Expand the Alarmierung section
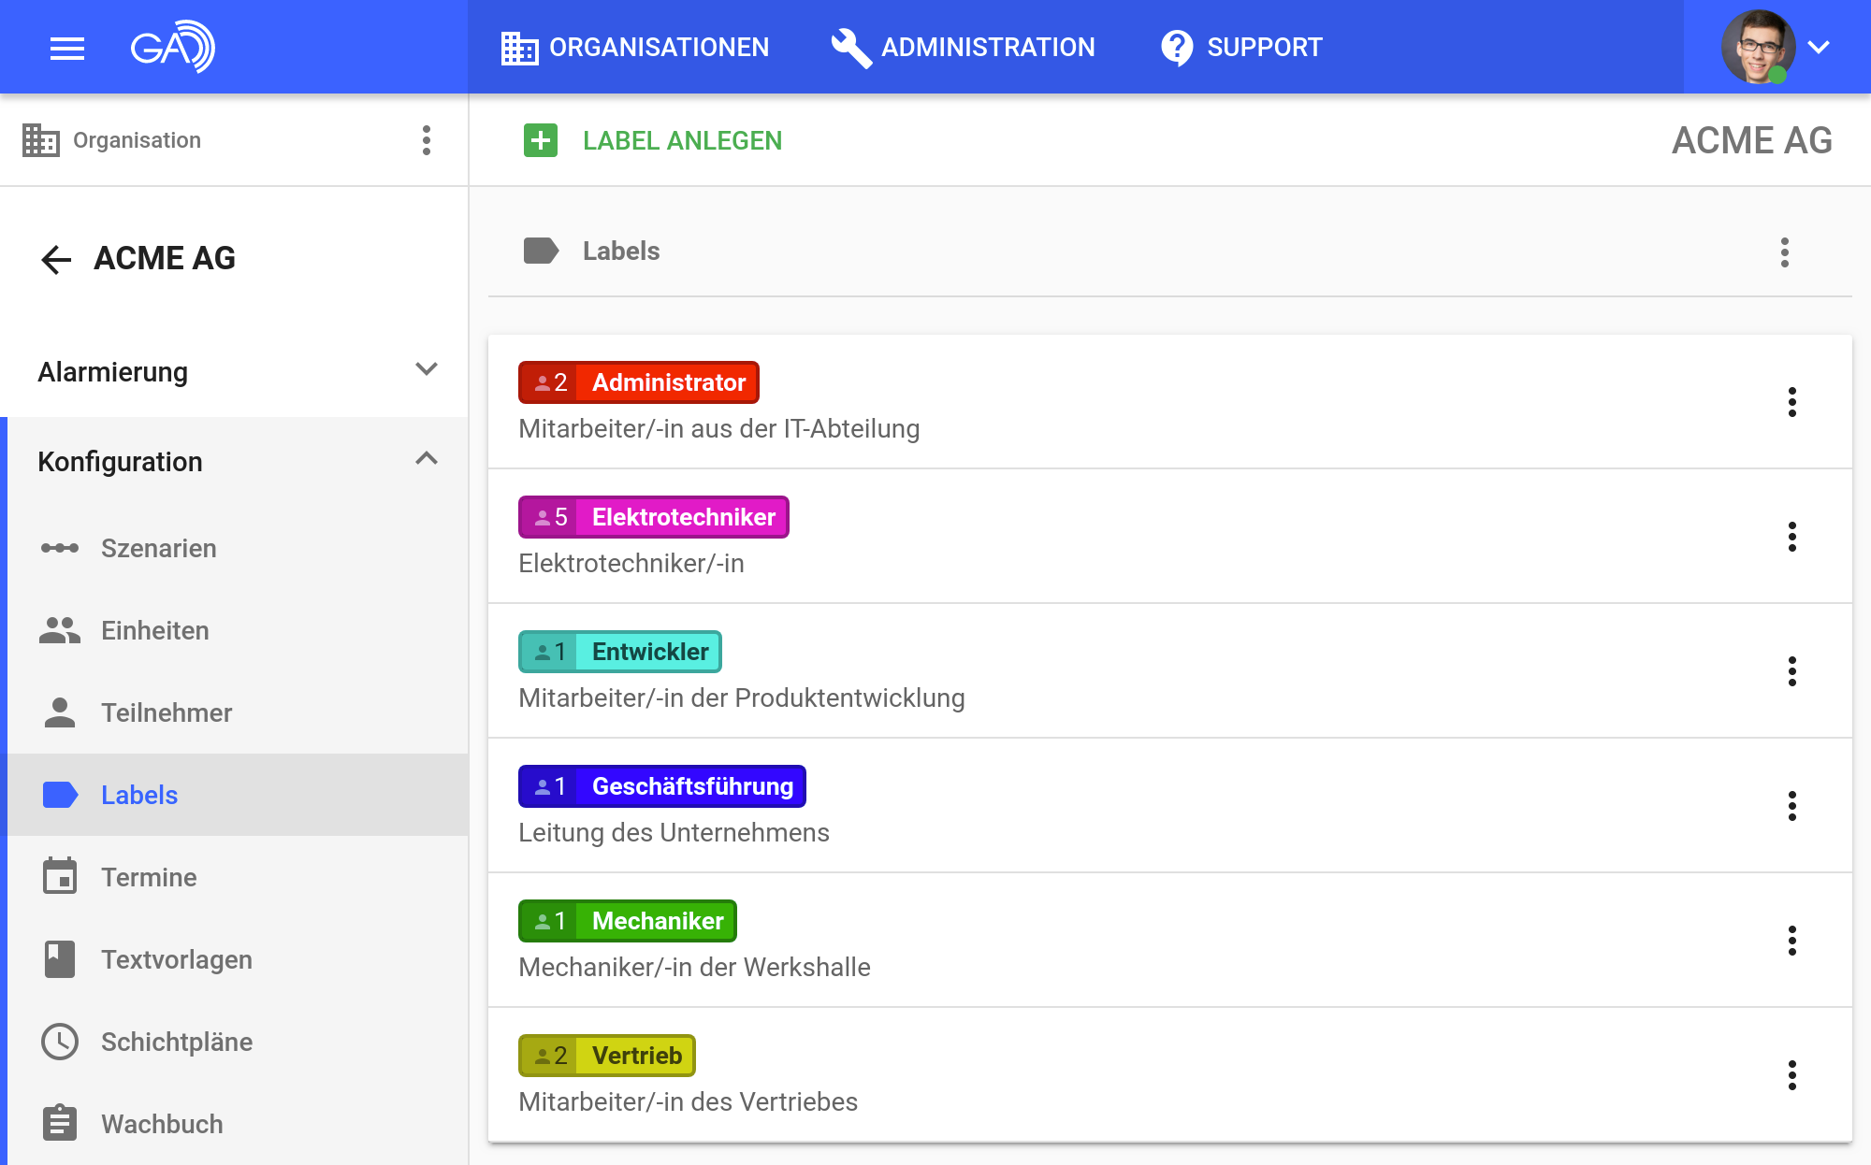The image size is (1871, 1165). (x=426, y=370)
